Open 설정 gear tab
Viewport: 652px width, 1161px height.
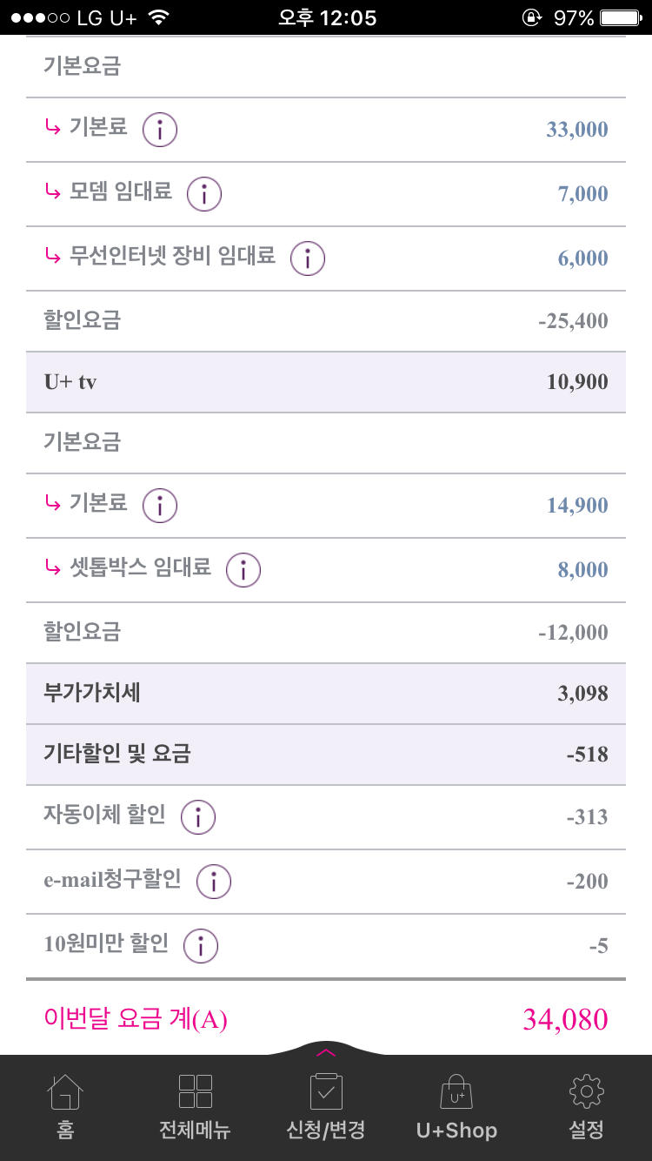point(586,1105)
